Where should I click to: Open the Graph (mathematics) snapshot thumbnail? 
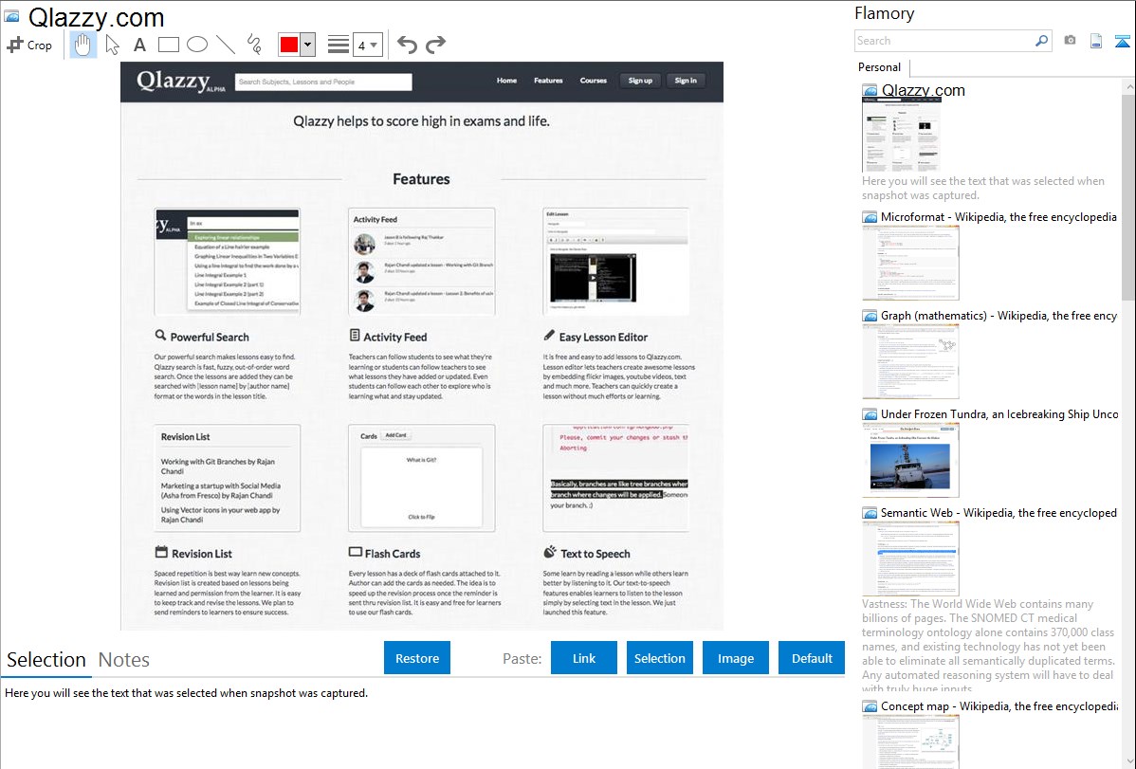pyautogui.click(x=910, y=361)
